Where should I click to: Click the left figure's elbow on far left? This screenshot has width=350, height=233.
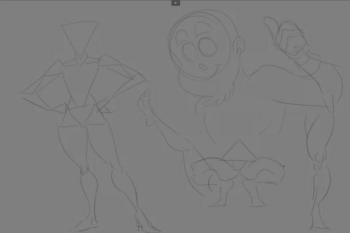pos(22,91)
